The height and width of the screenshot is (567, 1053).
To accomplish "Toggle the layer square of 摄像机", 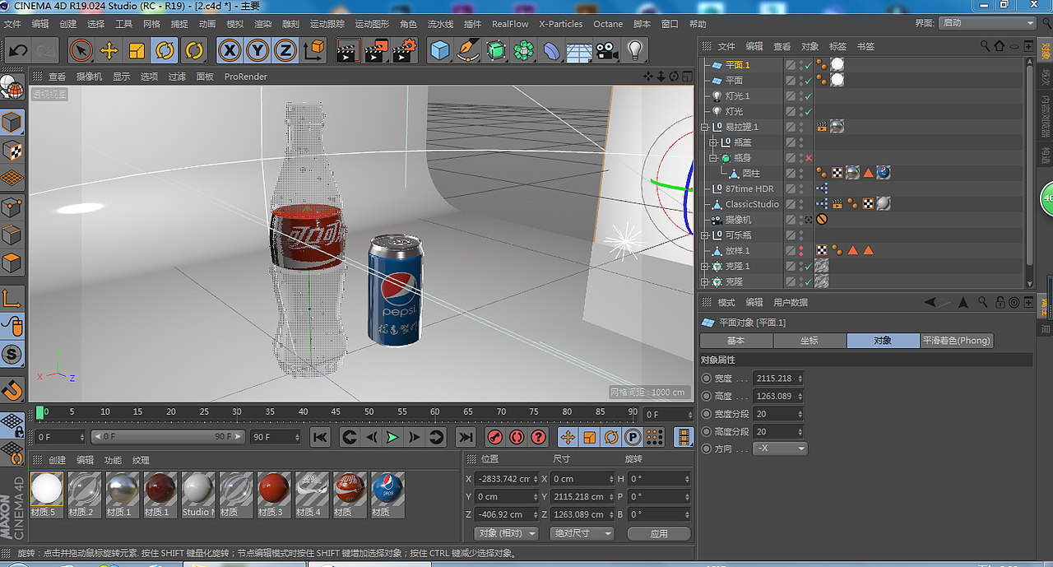I will 791,220.
